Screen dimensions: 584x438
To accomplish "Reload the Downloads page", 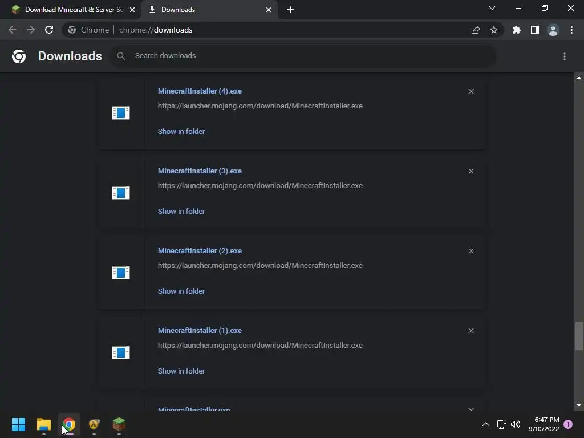I will (49, 30).
